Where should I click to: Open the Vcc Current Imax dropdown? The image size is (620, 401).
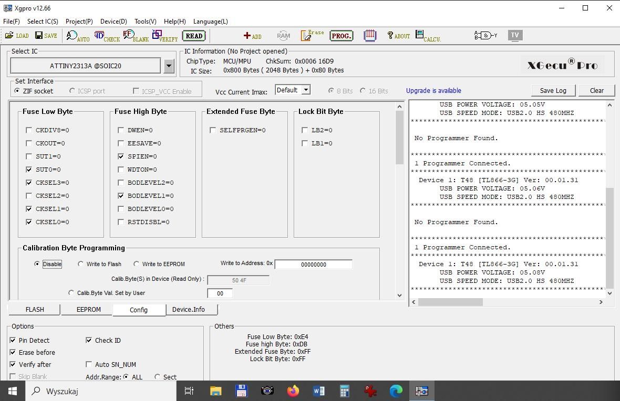(x=306, y=90)
